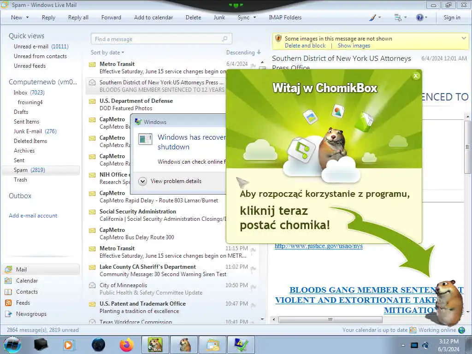Click Delete in the toolbar
The height and width of the screenshot is (354, 472).
[x=193, y=18]
